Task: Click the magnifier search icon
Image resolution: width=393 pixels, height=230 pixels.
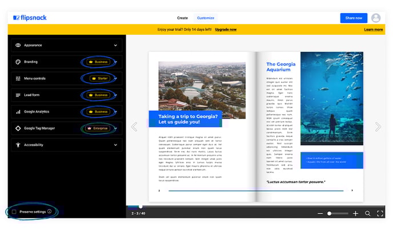Action: [x=368, y=213]
